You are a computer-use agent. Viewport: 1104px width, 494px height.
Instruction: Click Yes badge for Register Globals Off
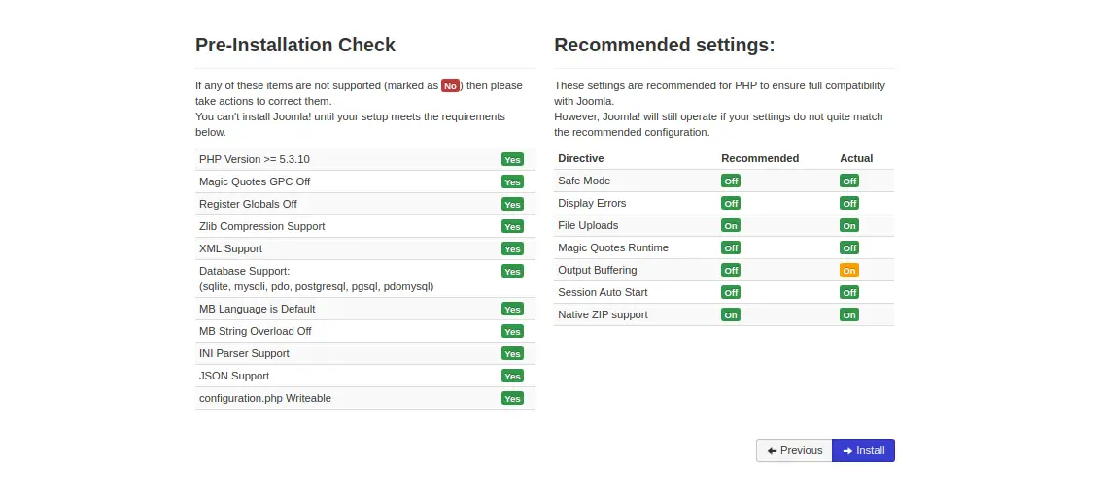coord(512,205)
